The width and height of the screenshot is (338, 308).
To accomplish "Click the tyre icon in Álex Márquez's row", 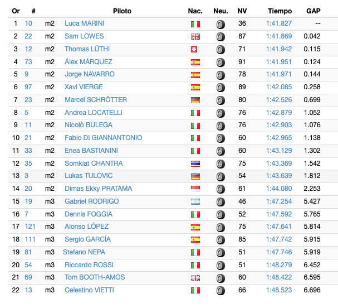I will 221,62.
